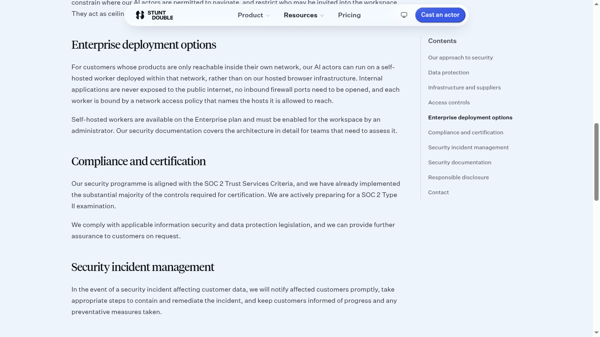The image size is (600, 337).
Task: Navigate to Responsible disclosure section
Action: pyautogui.click(x=458, y=177)
